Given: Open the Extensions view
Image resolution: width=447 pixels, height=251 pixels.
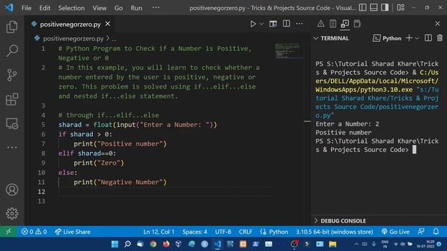Looking at the screenshot, I should point(12,99).
